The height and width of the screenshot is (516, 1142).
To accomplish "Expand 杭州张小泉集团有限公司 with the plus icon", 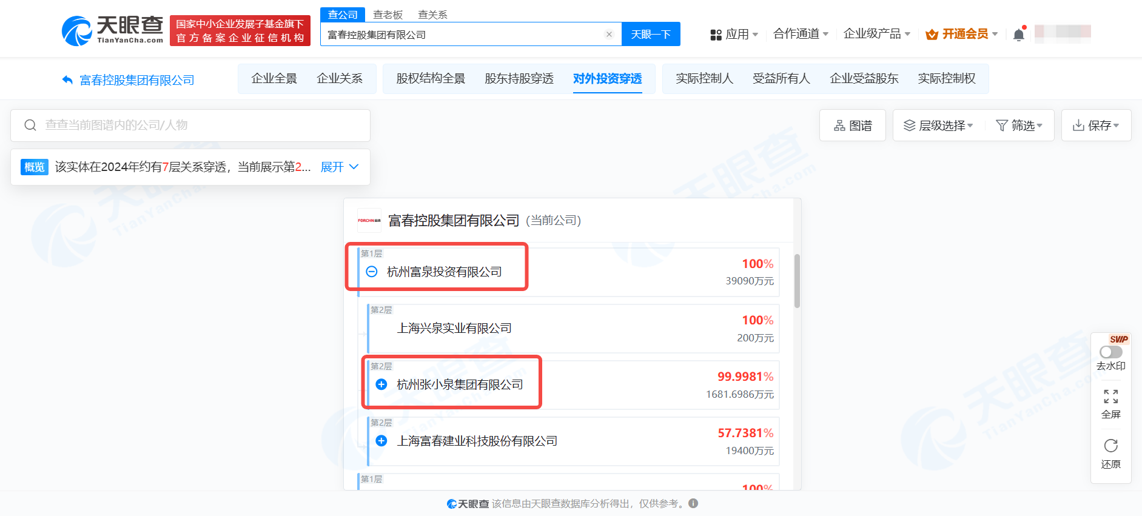I will [x=381, y=384].
